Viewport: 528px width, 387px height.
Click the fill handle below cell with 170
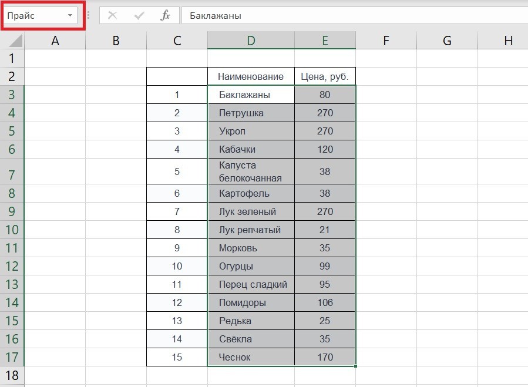click(356, 366)
